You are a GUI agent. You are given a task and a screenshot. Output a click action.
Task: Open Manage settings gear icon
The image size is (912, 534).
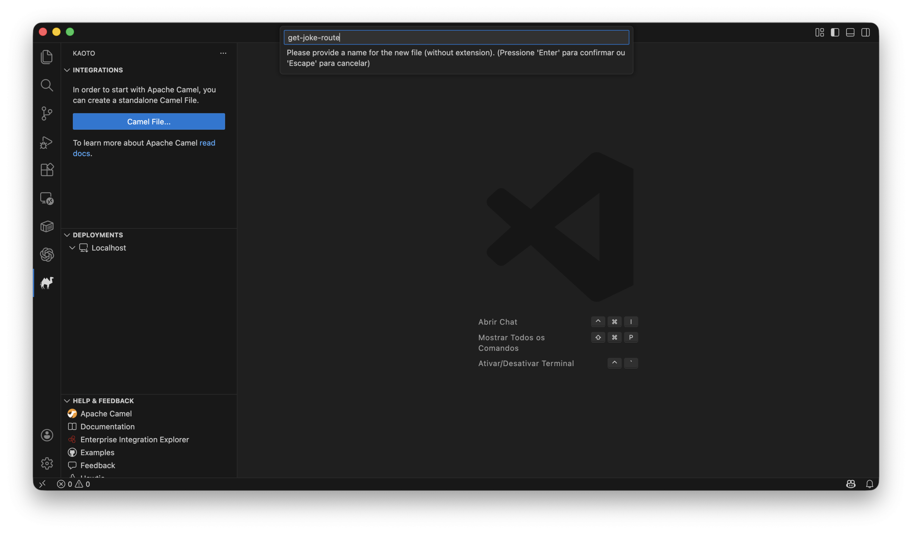point(47,463)
